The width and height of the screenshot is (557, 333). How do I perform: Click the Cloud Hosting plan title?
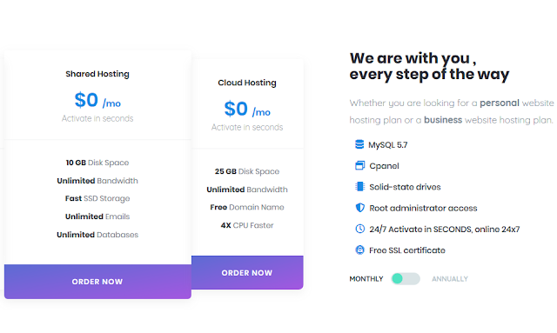point(247,83)
